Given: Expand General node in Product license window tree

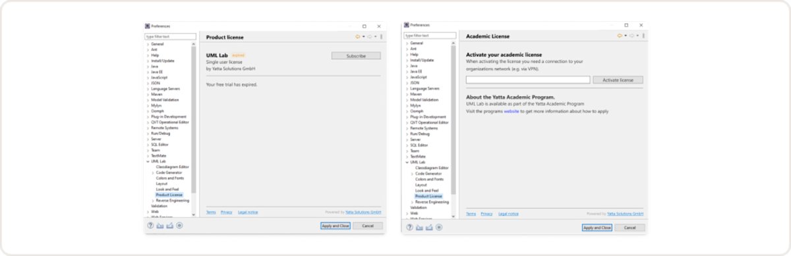Looking at the screenshot, I should 148,44.
